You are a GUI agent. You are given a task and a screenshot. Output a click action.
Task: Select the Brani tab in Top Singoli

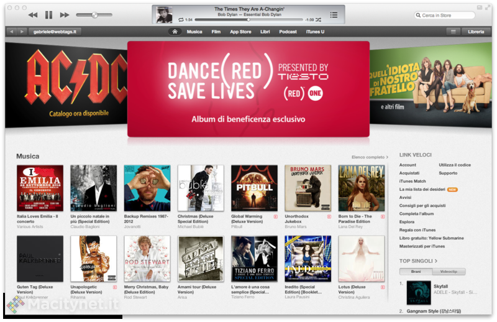416,272
